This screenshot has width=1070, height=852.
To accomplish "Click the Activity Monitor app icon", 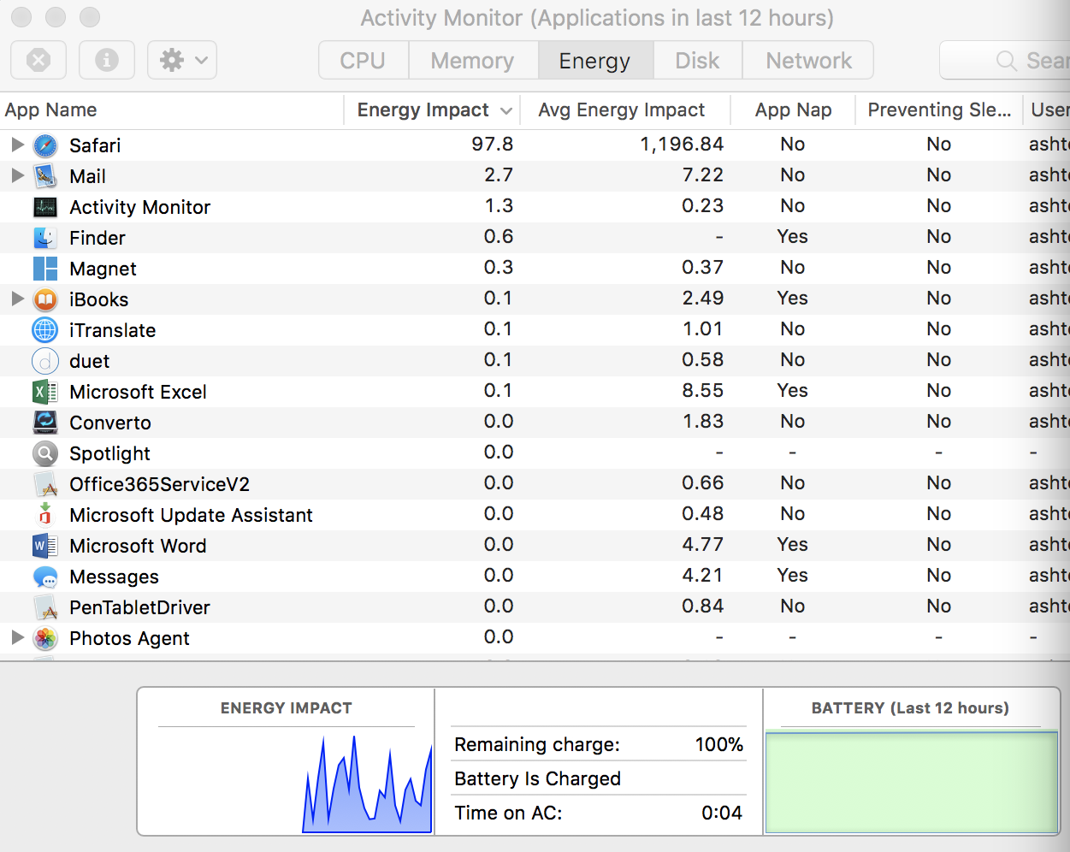I will point(45,207).
